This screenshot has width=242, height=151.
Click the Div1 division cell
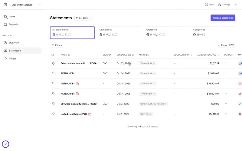(x=105, y=63)
